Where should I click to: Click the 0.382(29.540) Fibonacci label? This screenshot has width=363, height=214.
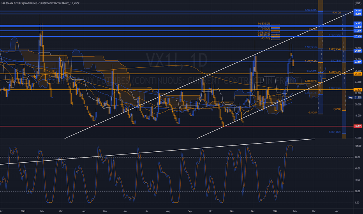335,49
